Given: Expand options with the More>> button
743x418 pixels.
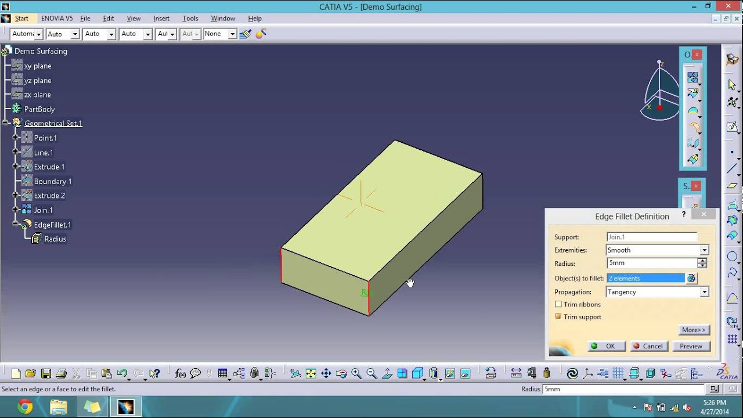Looking at the screenshot, I should tap(694, 330).
